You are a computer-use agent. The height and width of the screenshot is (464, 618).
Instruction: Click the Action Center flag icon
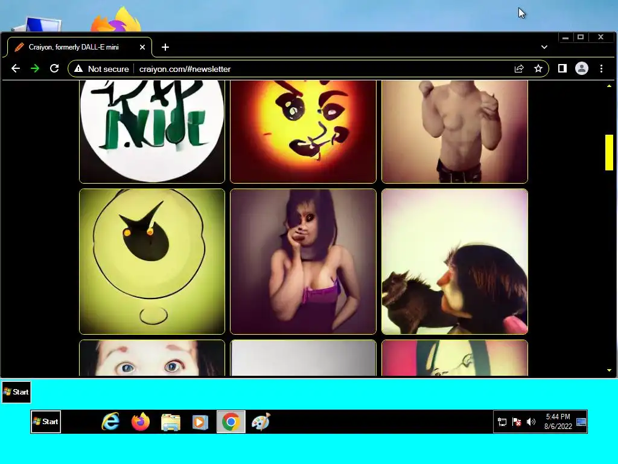click(517, 422)
